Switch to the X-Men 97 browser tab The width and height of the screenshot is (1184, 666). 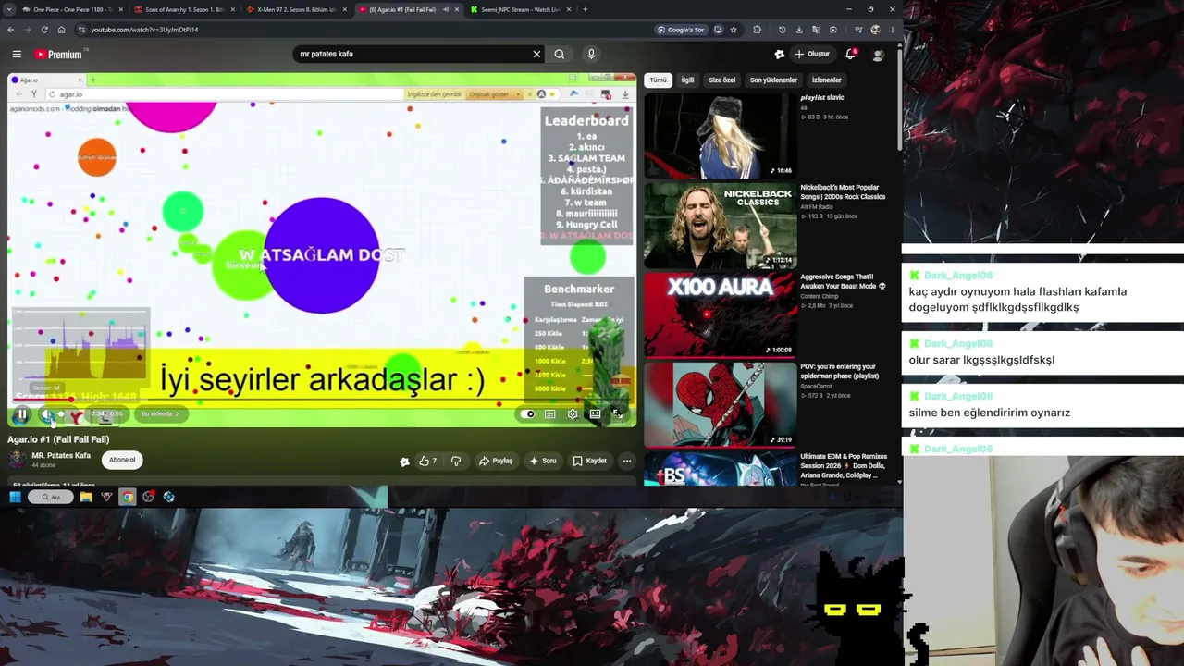point(297,9)
